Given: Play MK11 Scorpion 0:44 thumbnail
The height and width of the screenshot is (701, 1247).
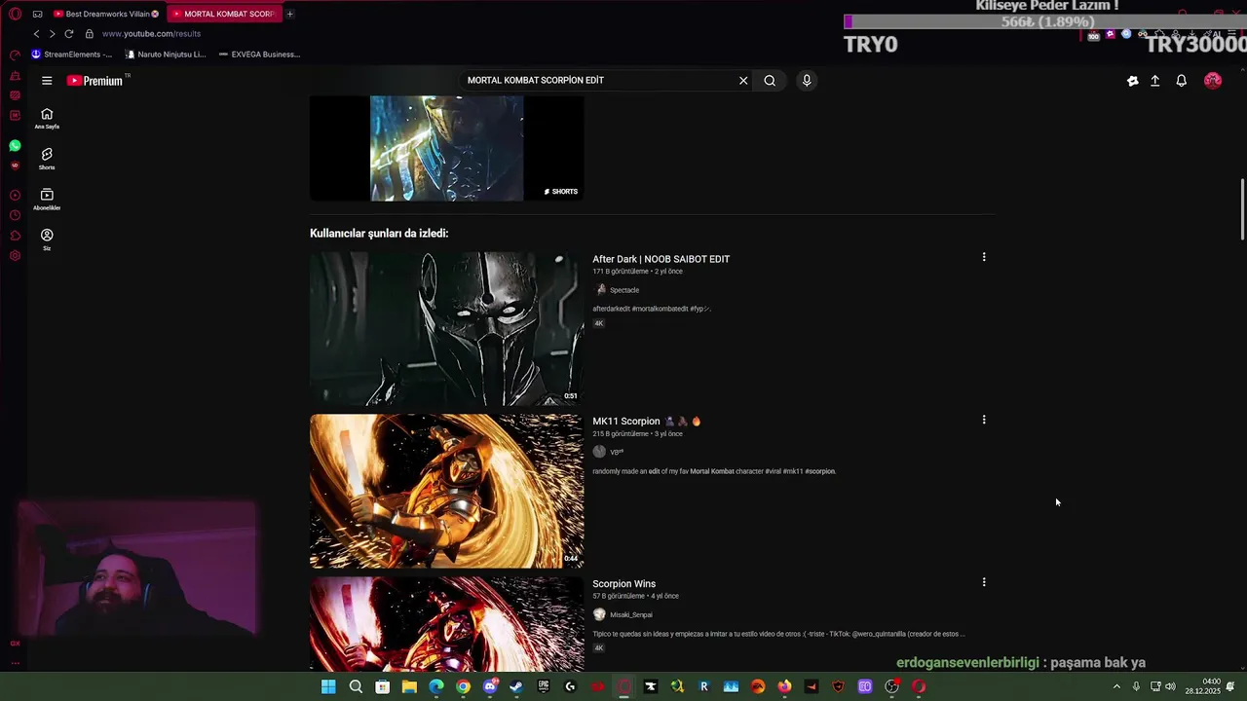Looking at the screenshot, I should (x=446, y=491).
